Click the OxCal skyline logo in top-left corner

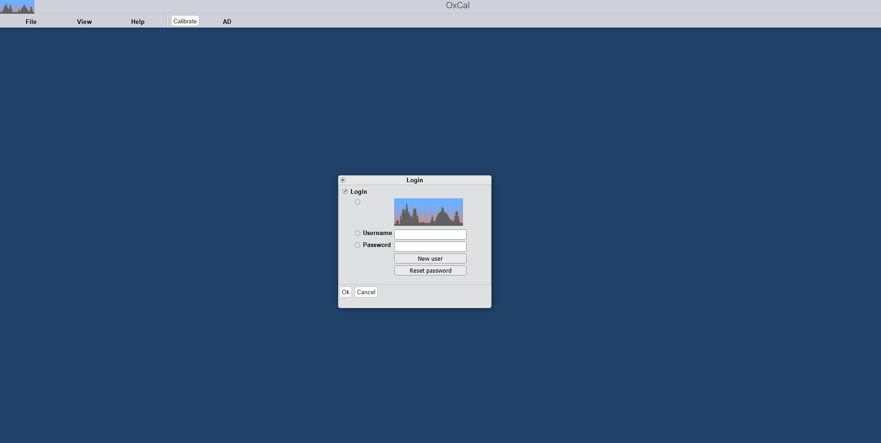coord(17,7)
